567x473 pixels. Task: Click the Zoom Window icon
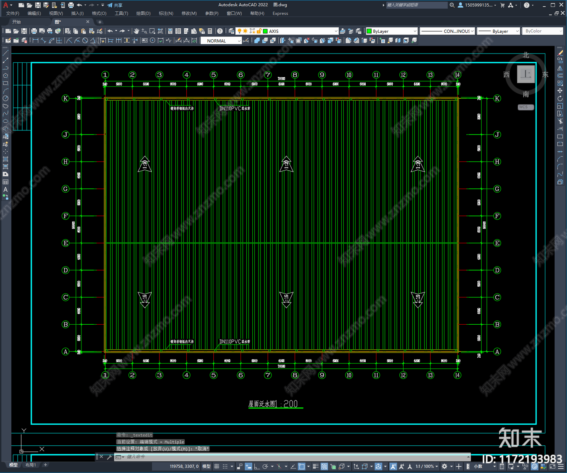[152, 31]
